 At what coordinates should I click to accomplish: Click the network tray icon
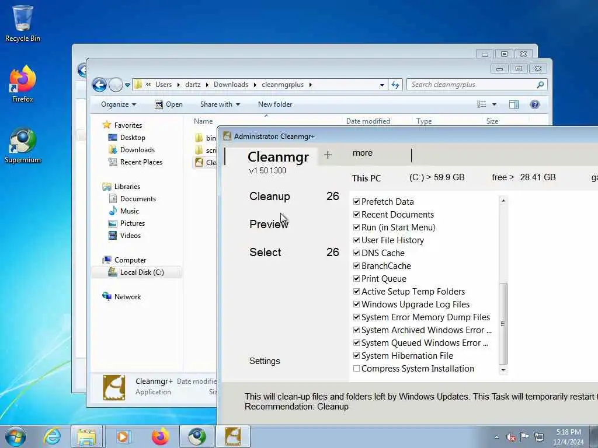click(539, 436)
